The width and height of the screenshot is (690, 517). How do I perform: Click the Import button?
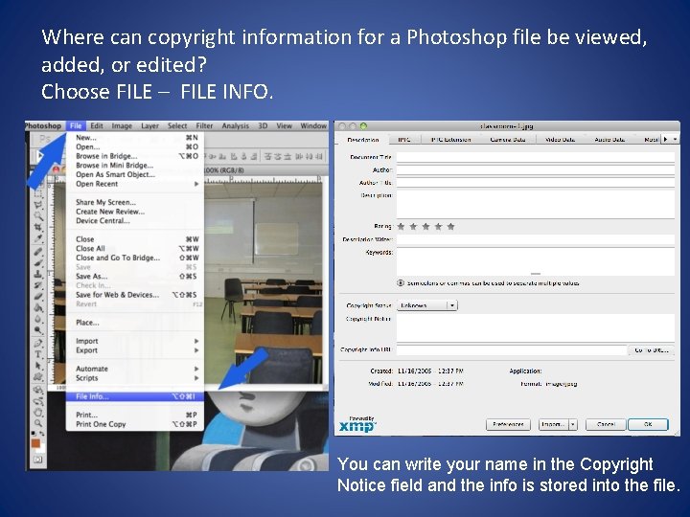(554, 425)
